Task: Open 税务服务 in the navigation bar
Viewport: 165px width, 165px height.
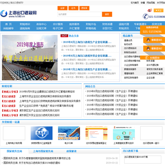Action: (74, 24)
